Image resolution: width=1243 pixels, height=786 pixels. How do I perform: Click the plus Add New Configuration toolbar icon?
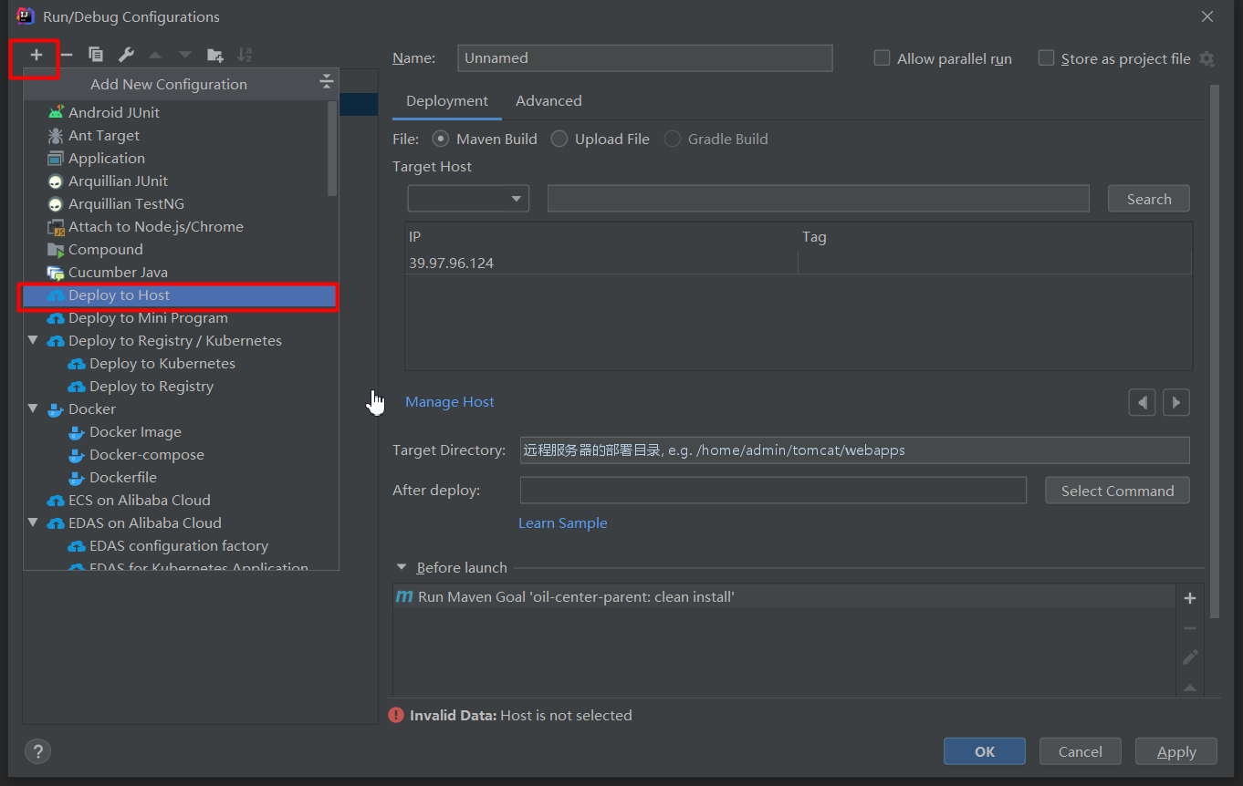37,55
